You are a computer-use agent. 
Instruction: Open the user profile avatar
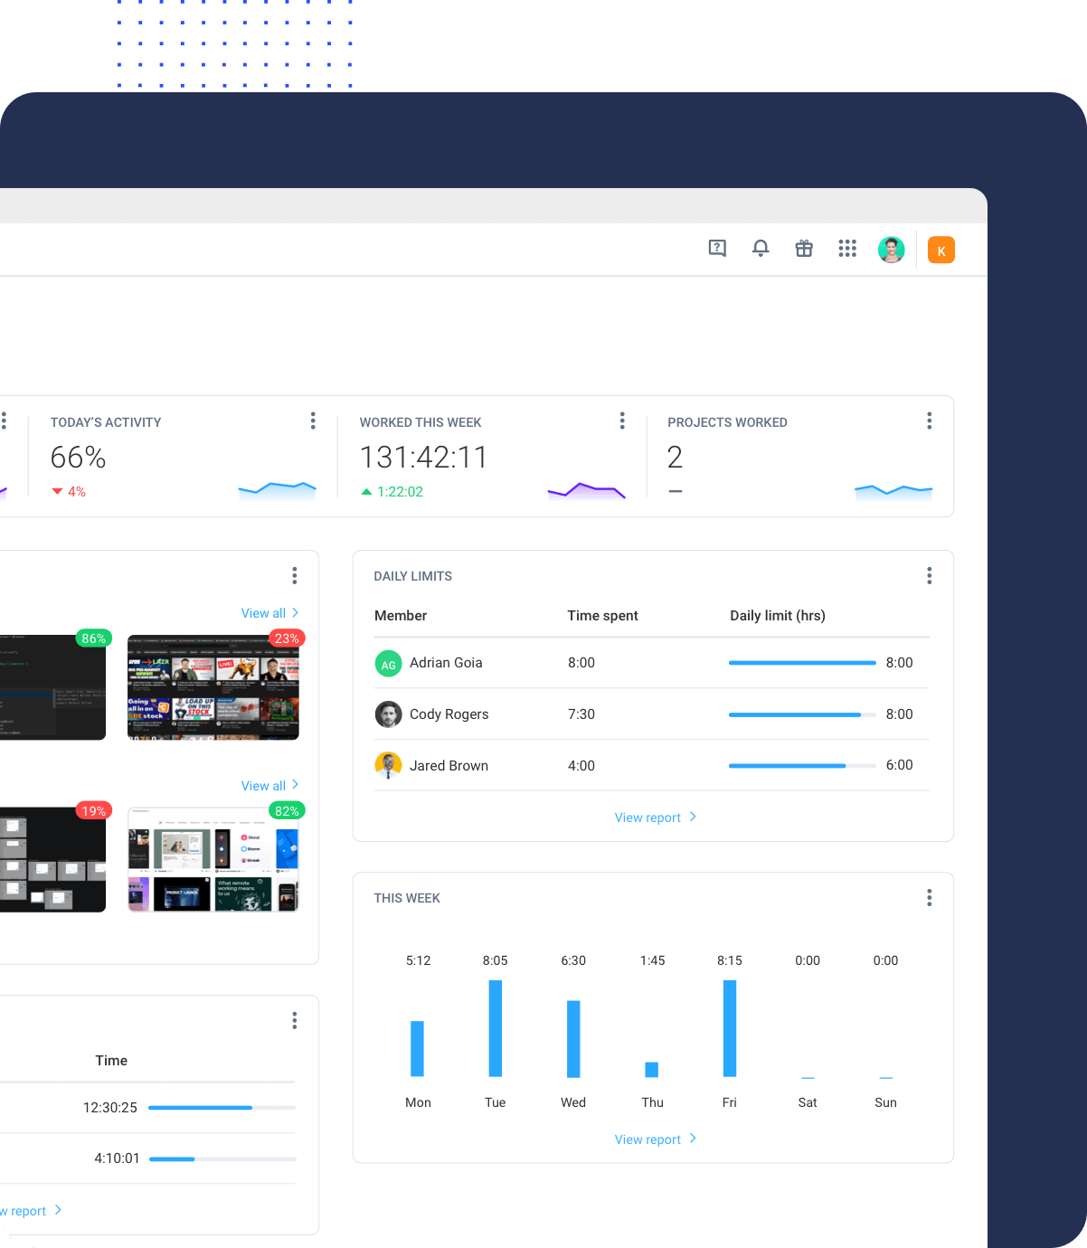892,250
